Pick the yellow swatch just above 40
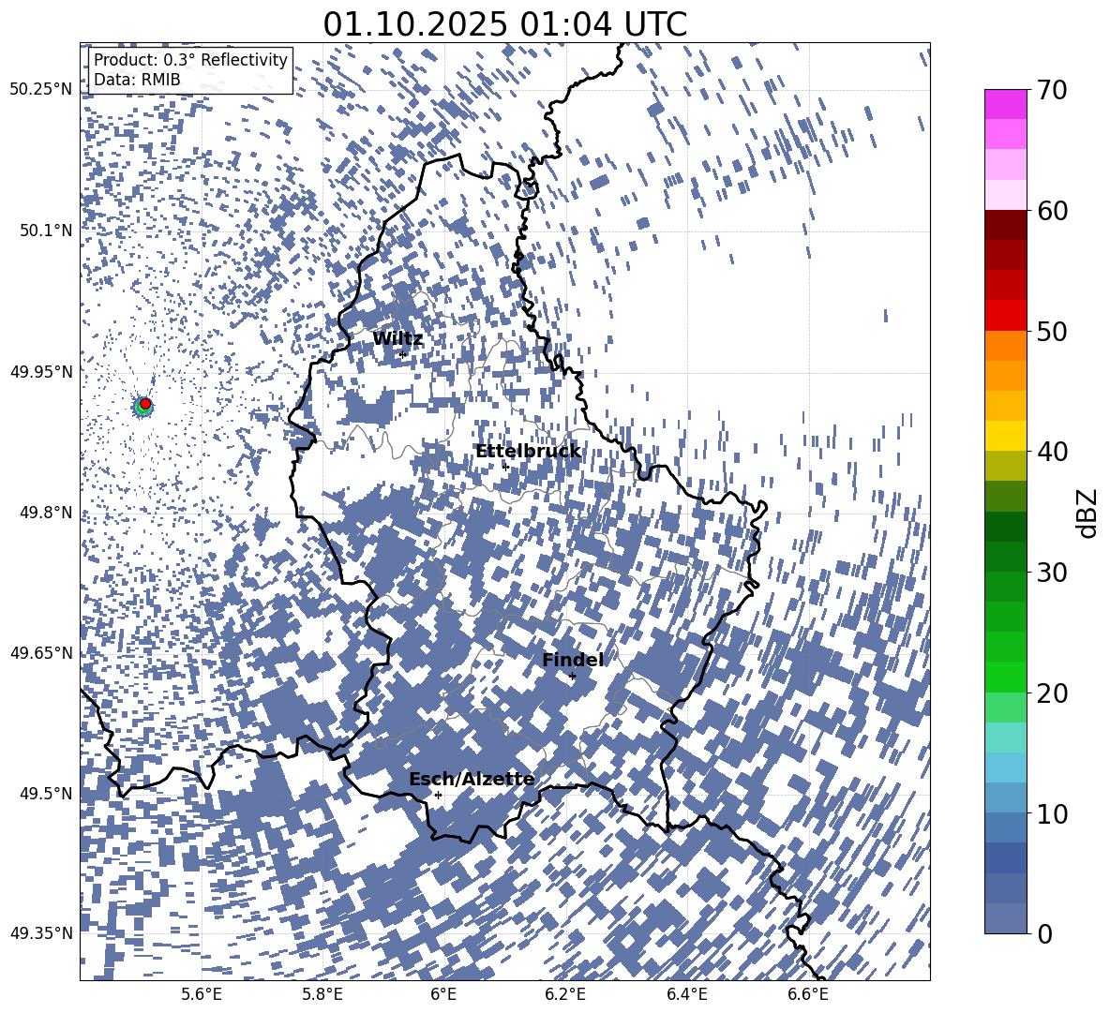 coord(1006,436)
